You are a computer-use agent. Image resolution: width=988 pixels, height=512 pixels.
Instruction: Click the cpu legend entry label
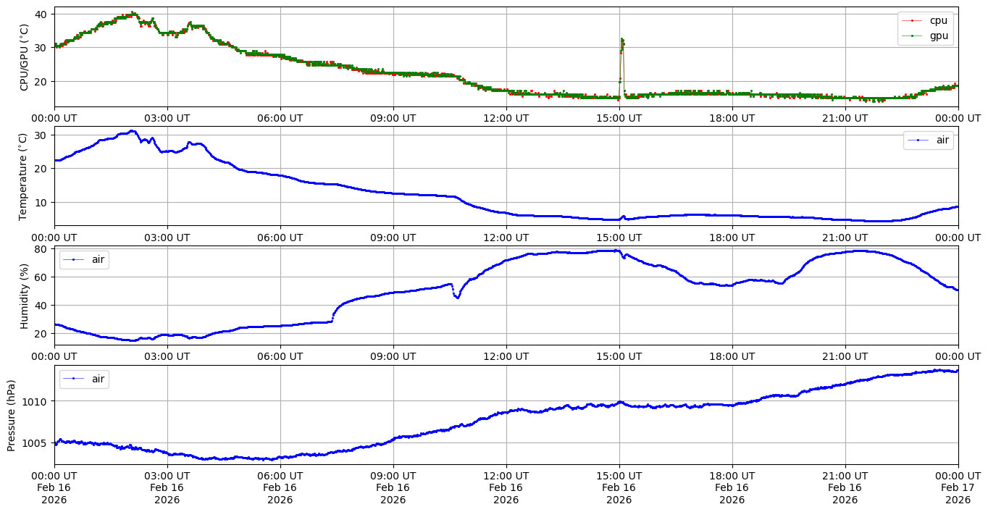[938, 21]
